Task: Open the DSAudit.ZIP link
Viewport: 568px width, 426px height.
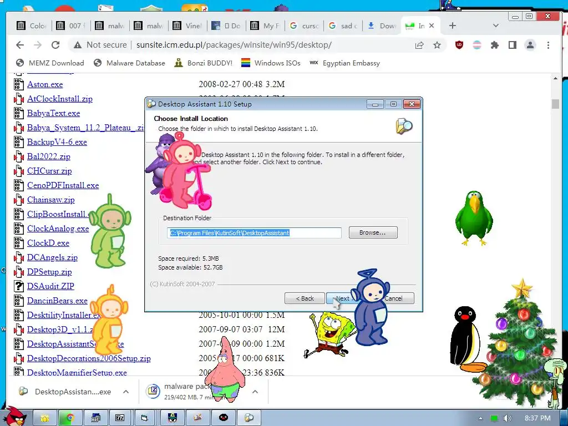Action: tap(50, 286)
